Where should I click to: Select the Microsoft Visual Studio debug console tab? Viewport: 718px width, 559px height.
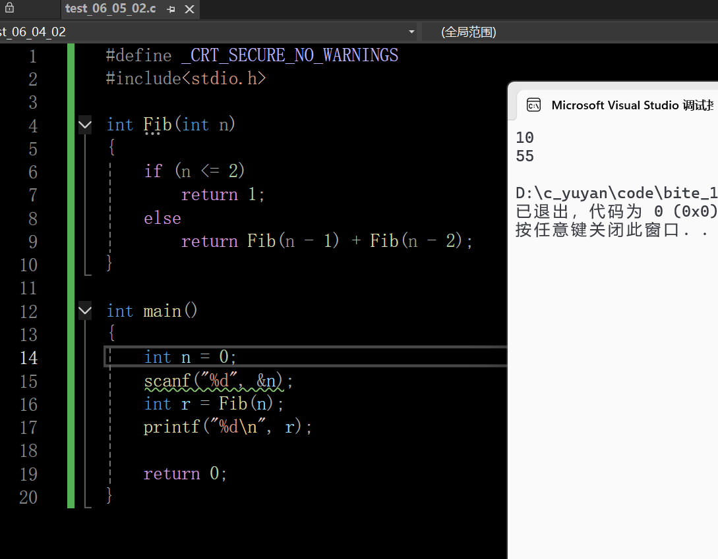[618, 105]
